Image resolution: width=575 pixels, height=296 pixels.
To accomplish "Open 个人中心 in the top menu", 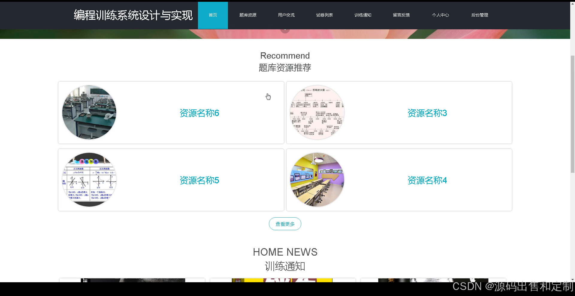I will coord(440,15).
